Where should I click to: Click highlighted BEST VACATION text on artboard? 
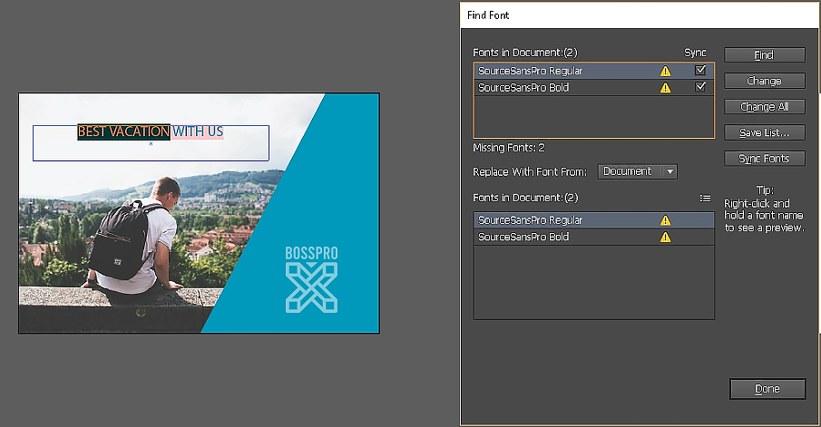click(x=123, y=131)
